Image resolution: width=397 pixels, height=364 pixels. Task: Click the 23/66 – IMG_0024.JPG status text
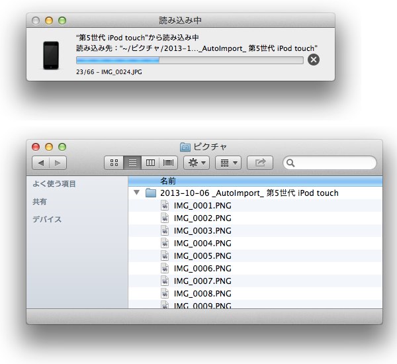(x=109, y=72)
